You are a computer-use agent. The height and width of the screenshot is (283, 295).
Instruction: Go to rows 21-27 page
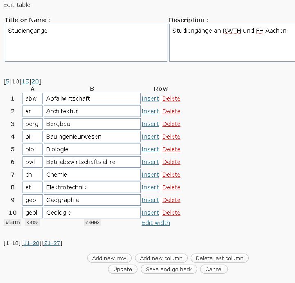(52, 243)
